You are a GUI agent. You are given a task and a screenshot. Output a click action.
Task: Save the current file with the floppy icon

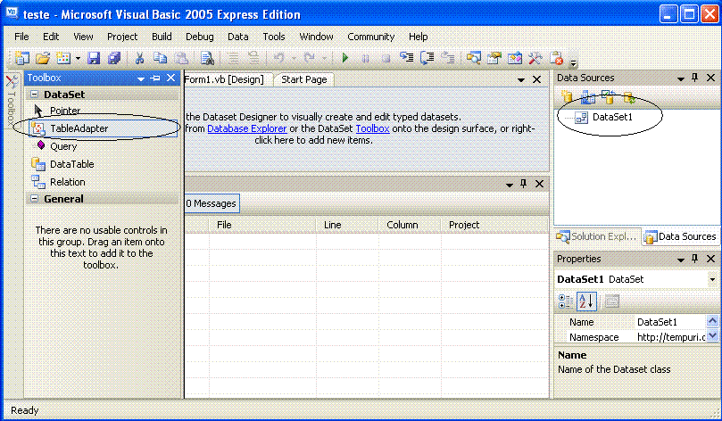pos(94,58)
